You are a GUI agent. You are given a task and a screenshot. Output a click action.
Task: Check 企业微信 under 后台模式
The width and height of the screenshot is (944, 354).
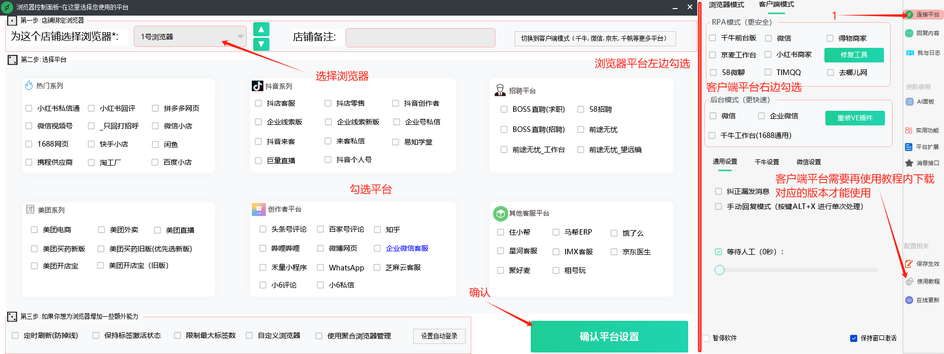pos(761,116)
